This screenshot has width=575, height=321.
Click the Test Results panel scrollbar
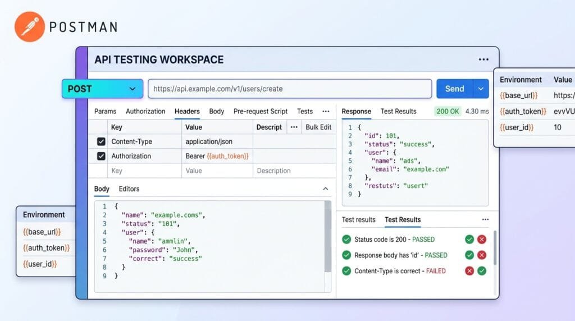point(495,247)
